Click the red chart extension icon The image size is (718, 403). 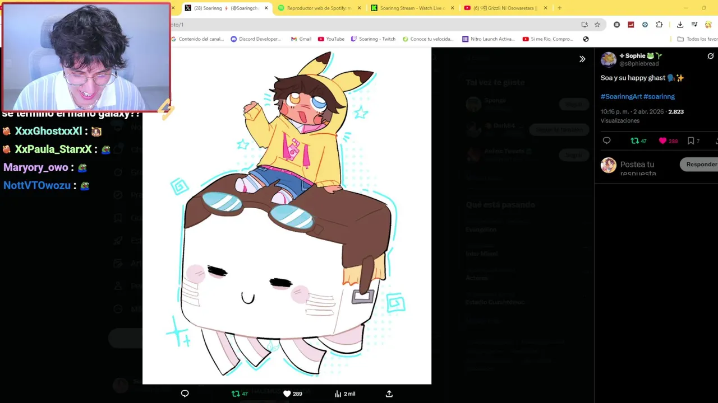tap(630, 25)
